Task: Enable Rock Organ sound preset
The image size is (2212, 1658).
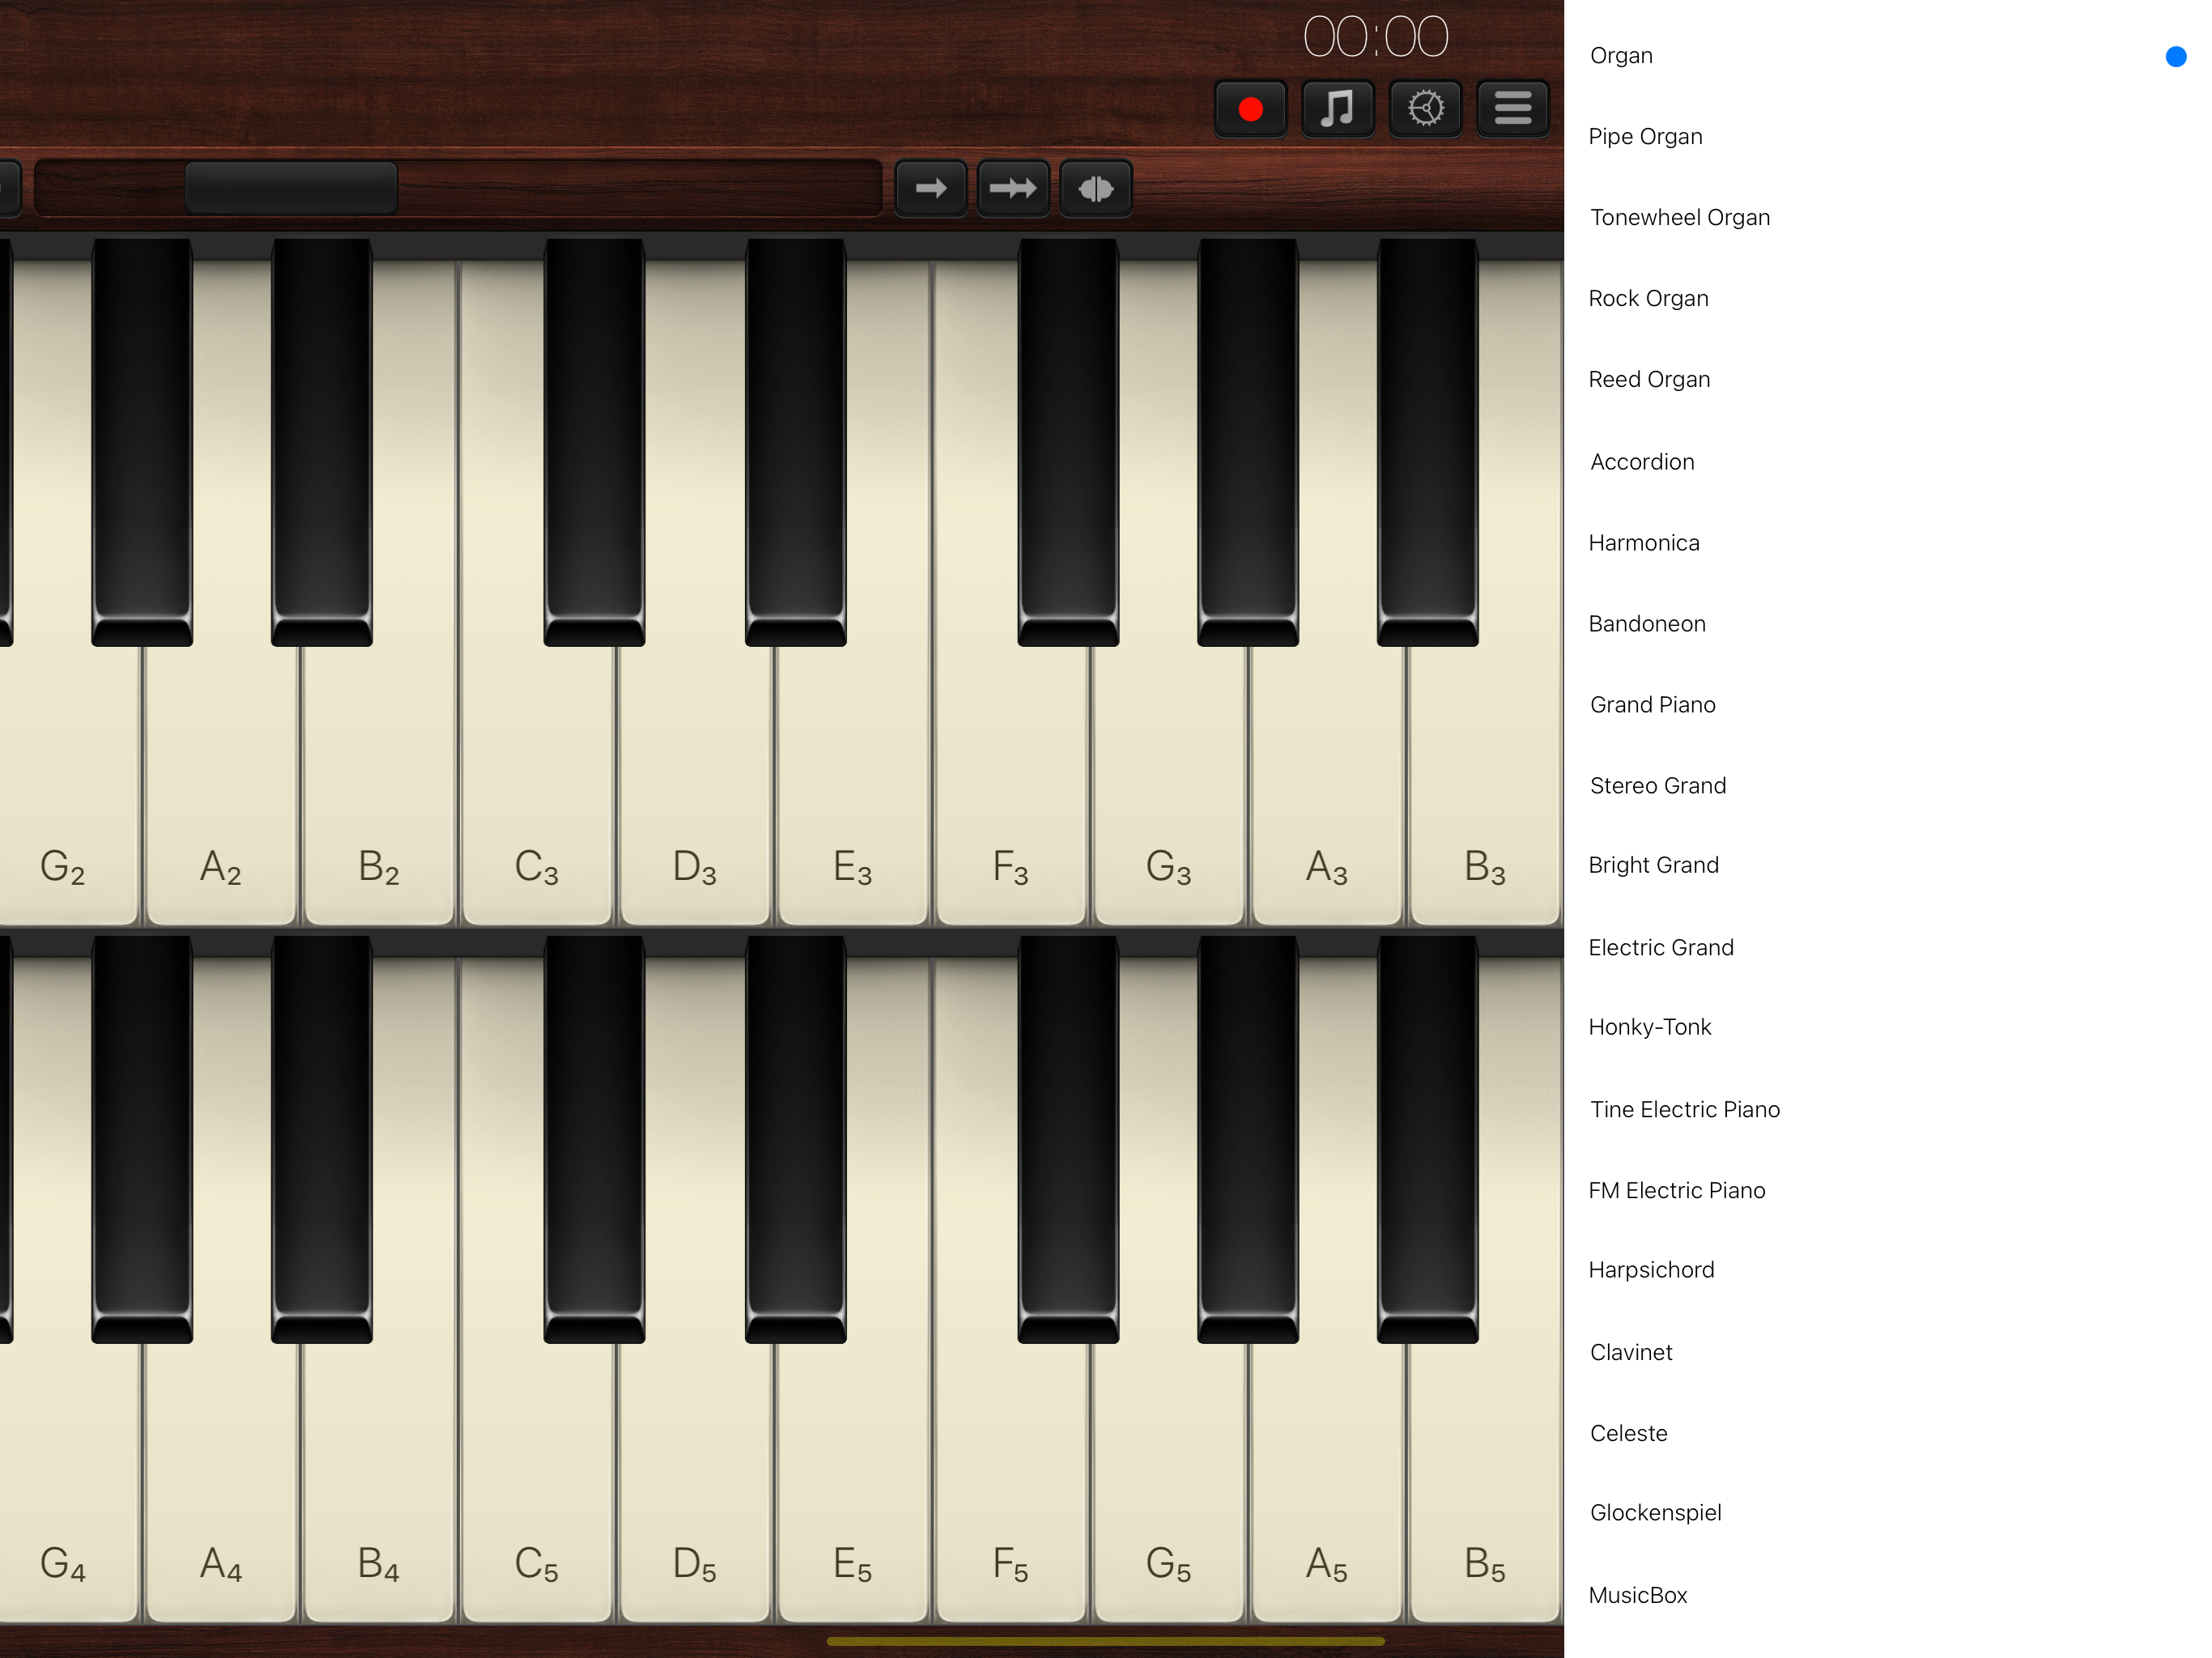Action: point(1646,298)
